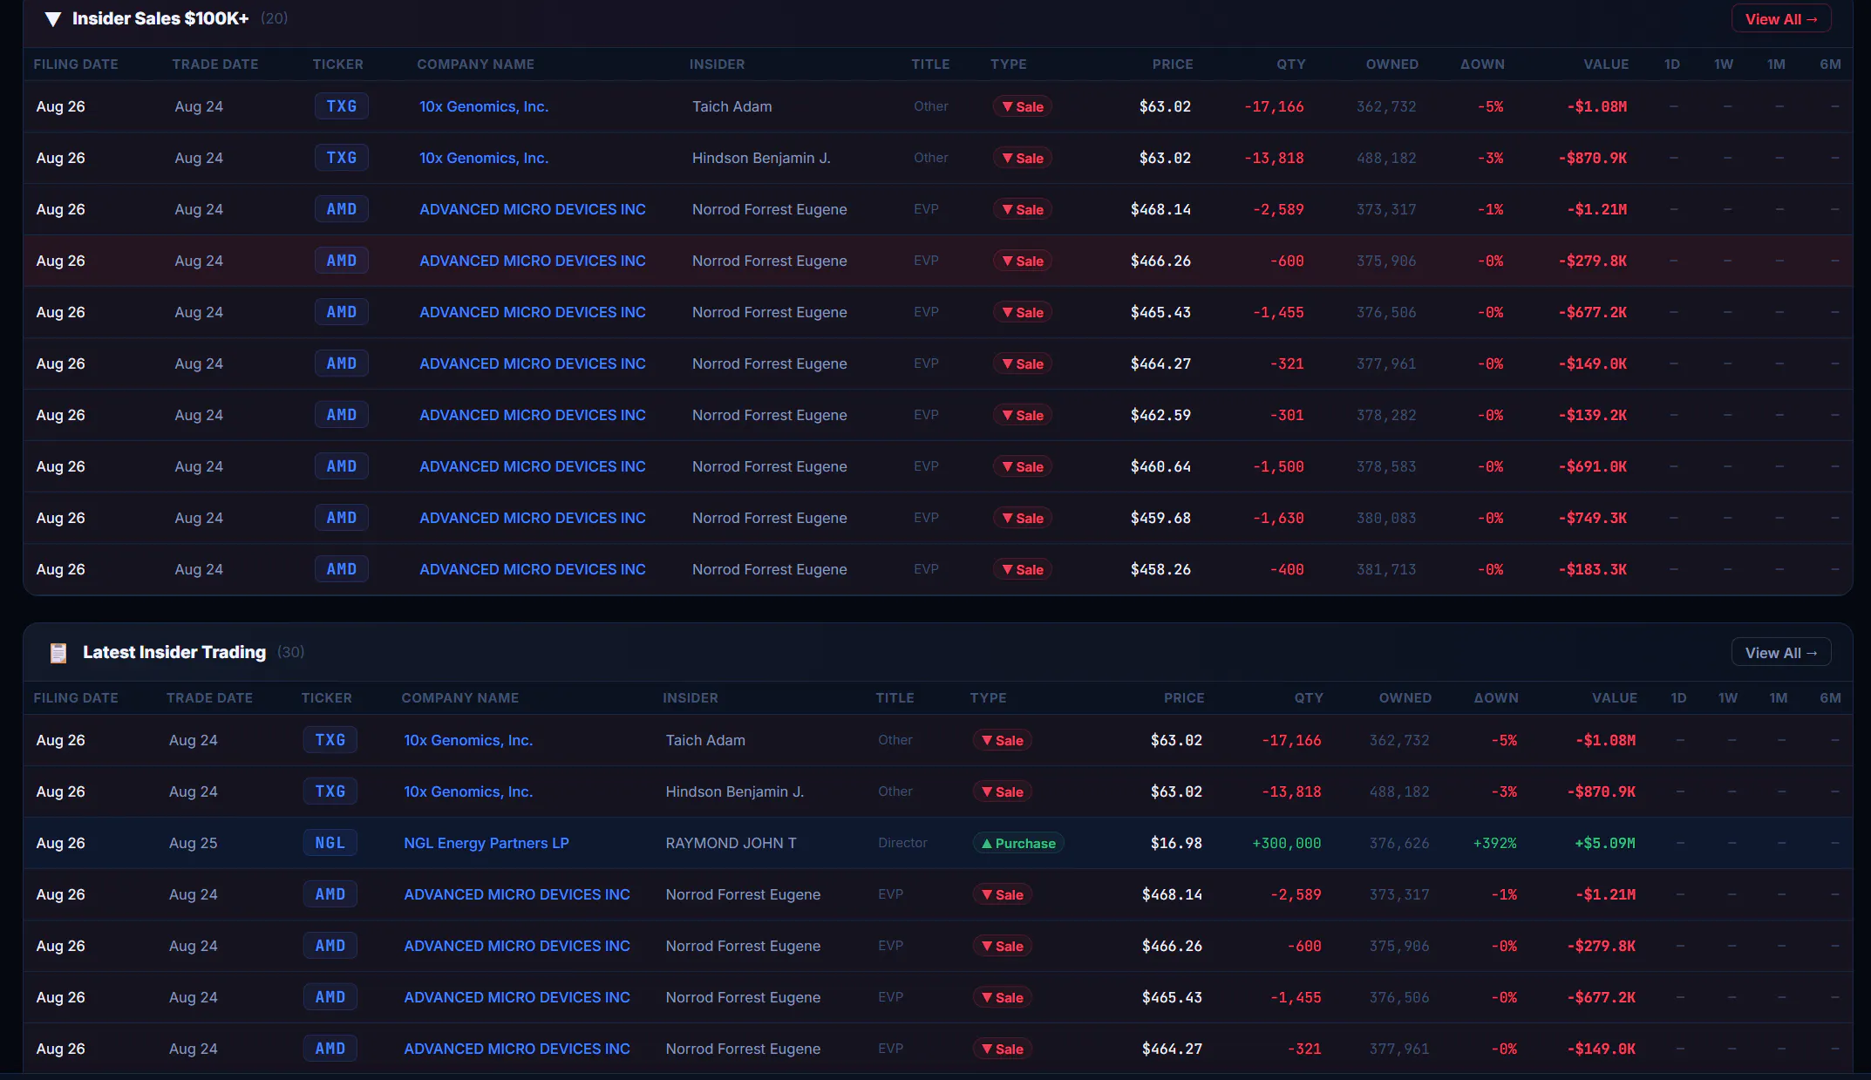The image size is (1871, 1080).
Task: Click Sale badge in the $63.02 Taich Adam sales row
Action: [x=1022, y=106]
